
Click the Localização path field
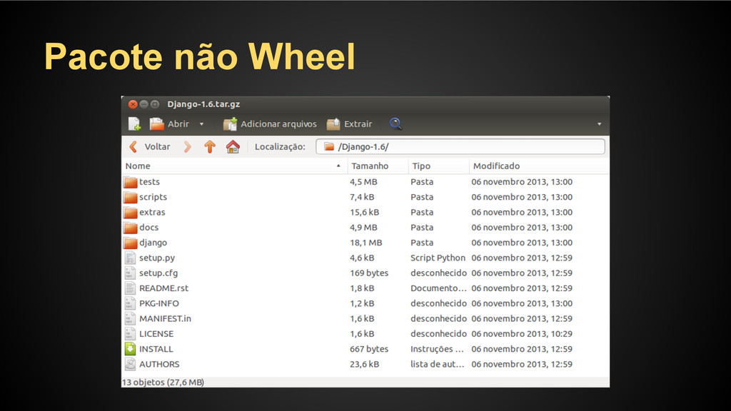[x=460, y=147]
